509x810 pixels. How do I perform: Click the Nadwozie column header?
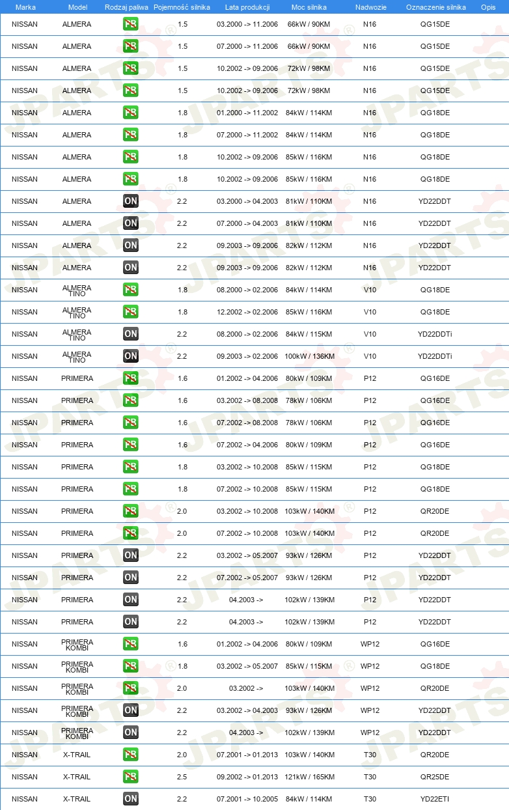click(370, 7)
